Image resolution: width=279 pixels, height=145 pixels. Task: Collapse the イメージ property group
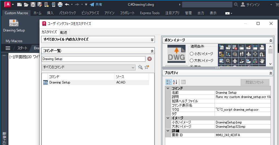168,118
